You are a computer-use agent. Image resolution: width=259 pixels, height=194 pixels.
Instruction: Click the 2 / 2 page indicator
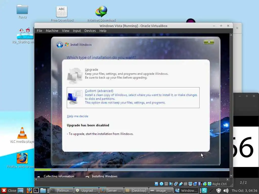tap(243, 182)
